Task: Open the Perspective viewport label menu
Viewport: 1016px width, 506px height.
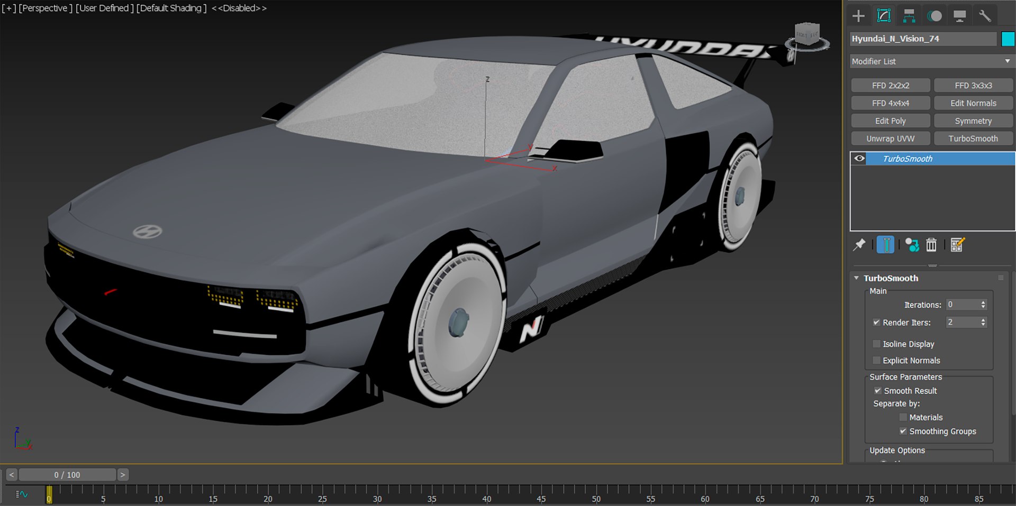Action: 46,8
